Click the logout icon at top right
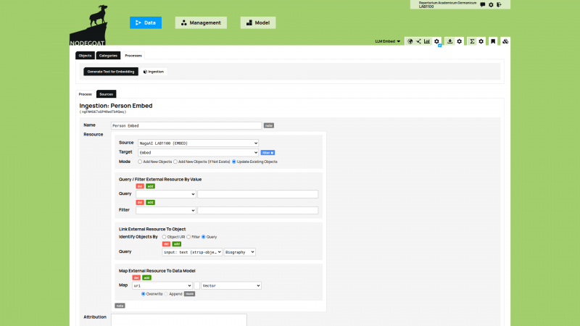This screenshot has width=580, height=326. 500,4
